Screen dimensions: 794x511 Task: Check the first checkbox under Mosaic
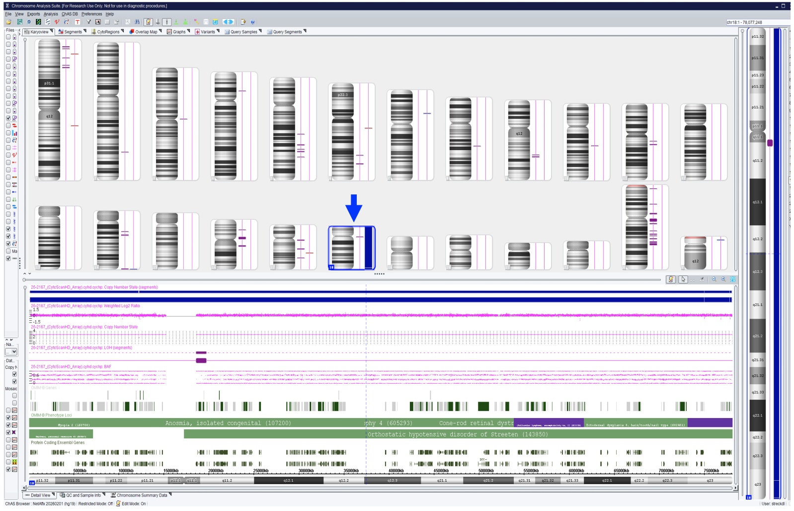[14, 396]
